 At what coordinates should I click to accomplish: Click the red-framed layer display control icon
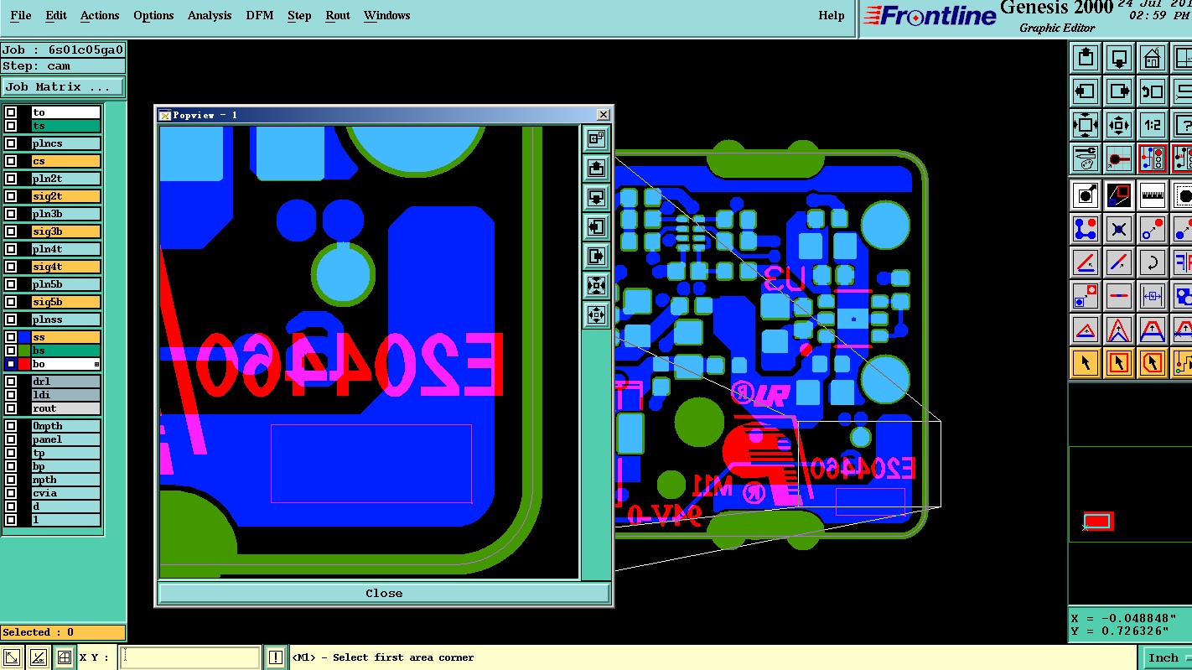(x=1153, y=158)
